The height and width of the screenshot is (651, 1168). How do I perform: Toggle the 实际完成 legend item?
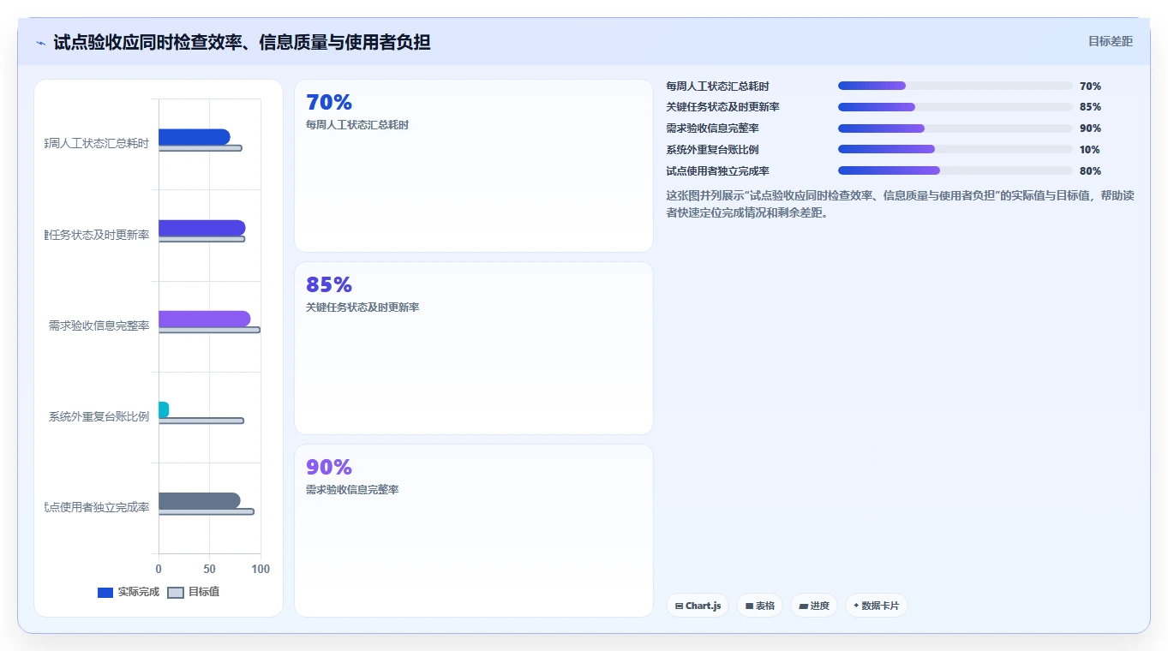coord(129,592)
